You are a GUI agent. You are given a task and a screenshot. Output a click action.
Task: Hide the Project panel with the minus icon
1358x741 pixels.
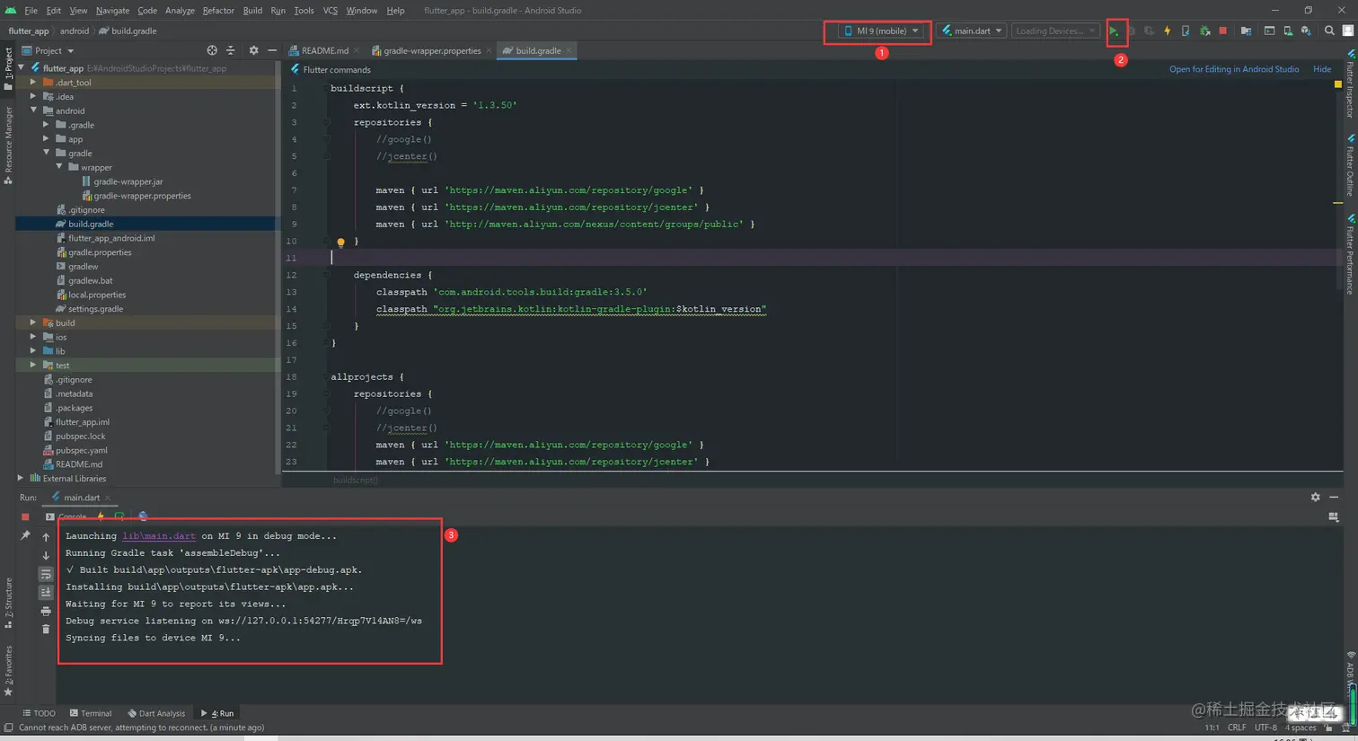pyautogui.click(x=272, y=51)
